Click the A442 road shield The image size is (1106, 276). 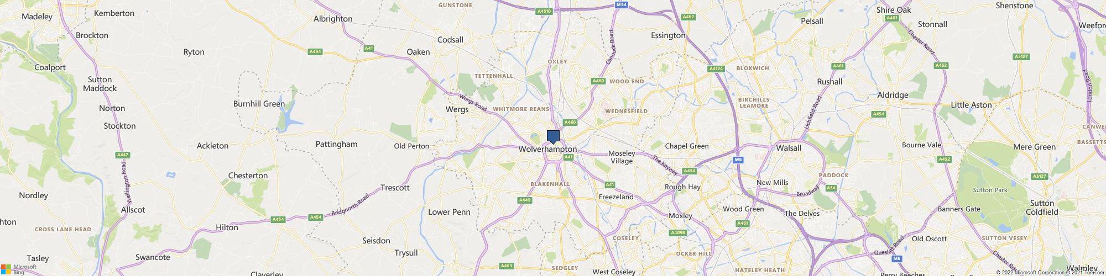pyautogui.click(x=123, y=155)
